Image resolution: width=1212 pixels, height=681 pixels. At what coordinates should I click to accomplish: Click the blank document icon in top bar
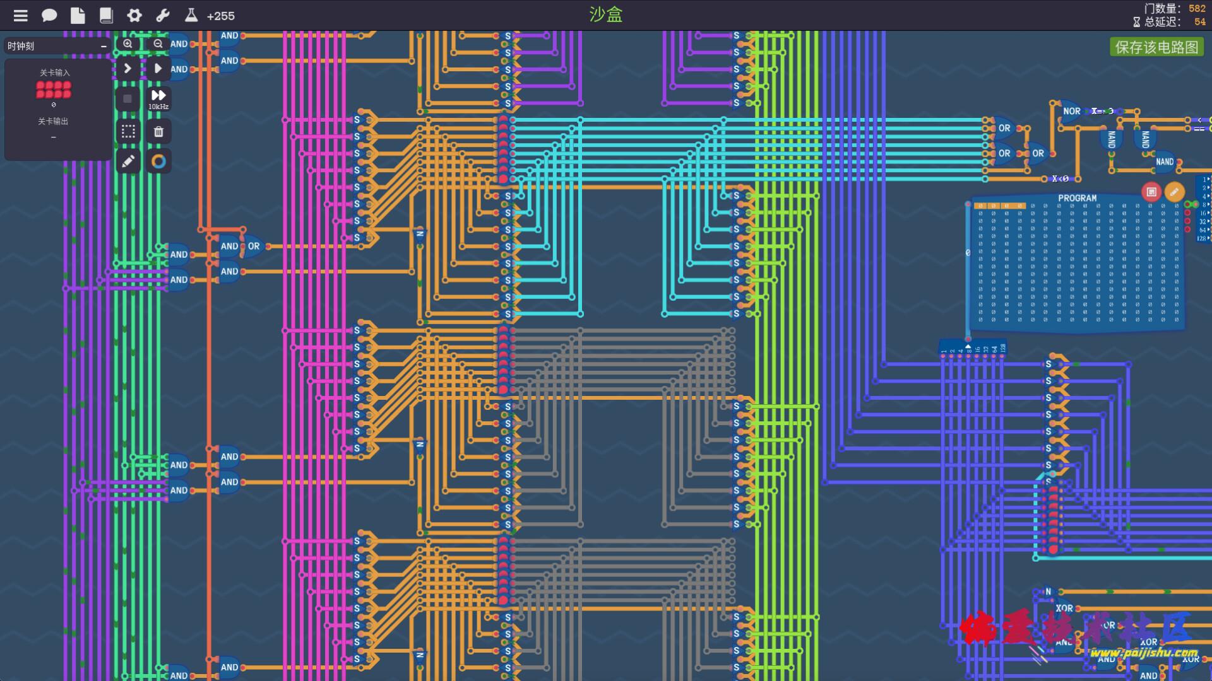pos(78,16)
